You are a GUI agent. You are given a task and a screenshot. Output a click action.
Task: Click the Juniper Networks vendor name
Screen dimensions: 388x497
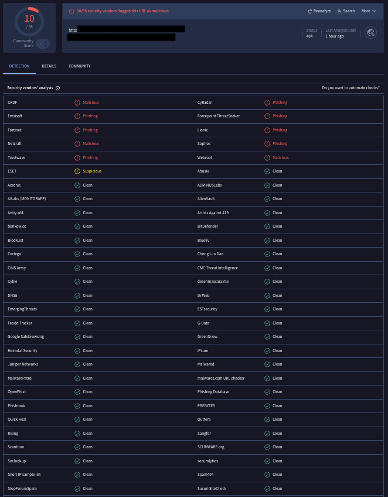[x=23, y=364]
